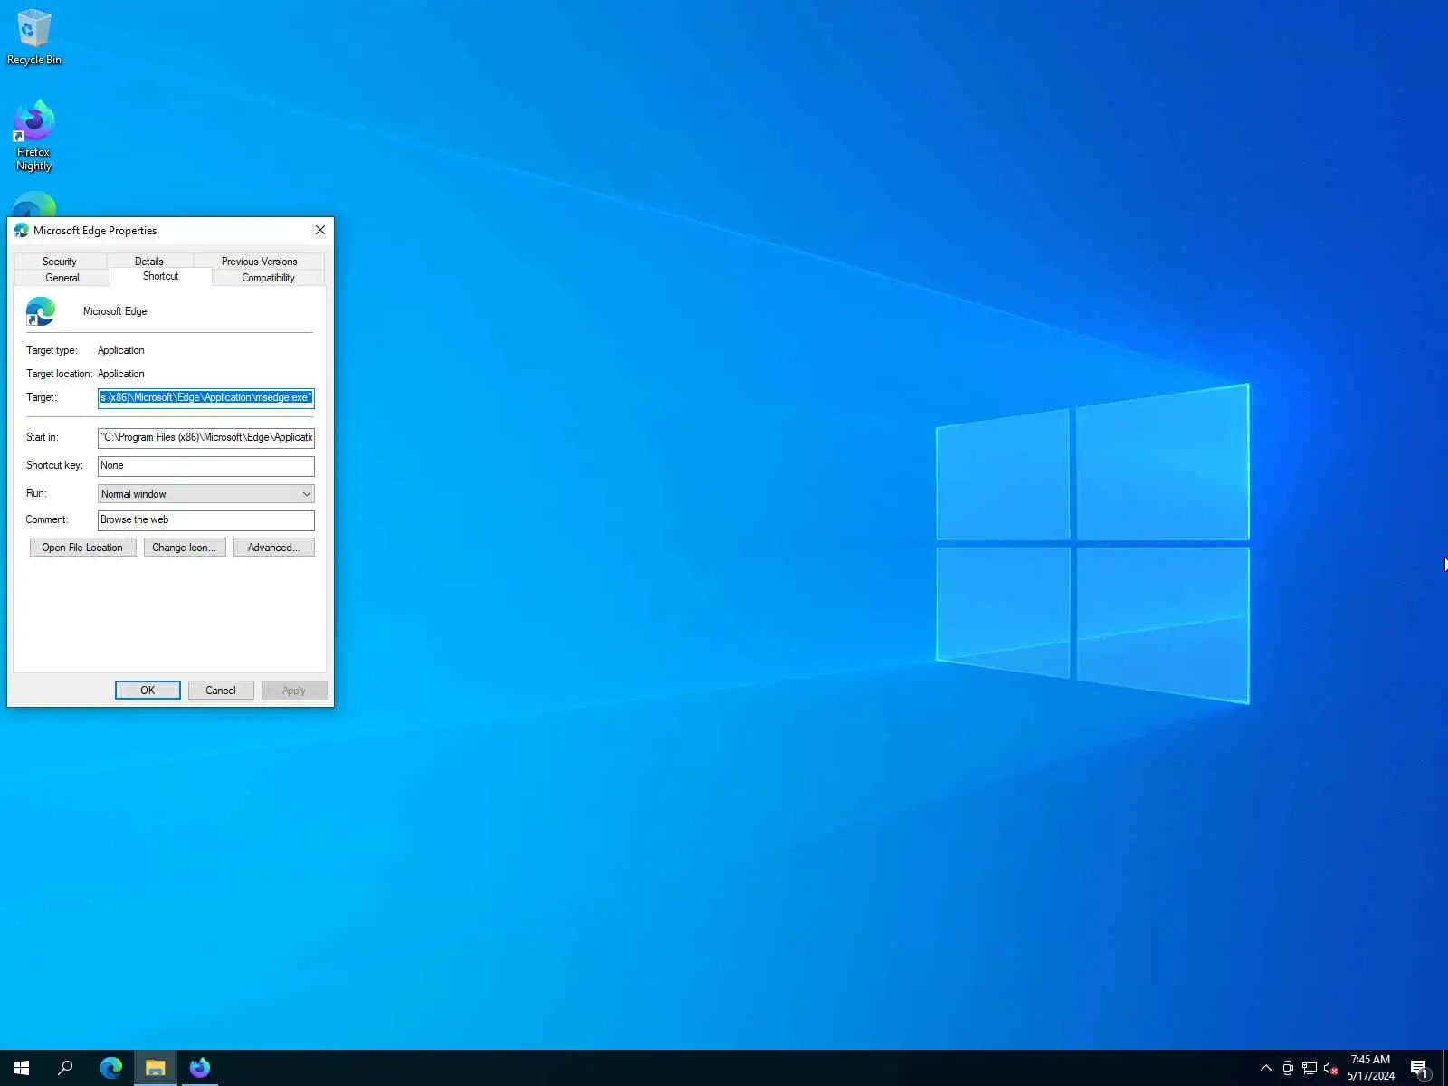This screenshot has width=1448, height=1086.
Task: Expand the Run dropdown showing Normal window
Action: (x=206, y=494)
